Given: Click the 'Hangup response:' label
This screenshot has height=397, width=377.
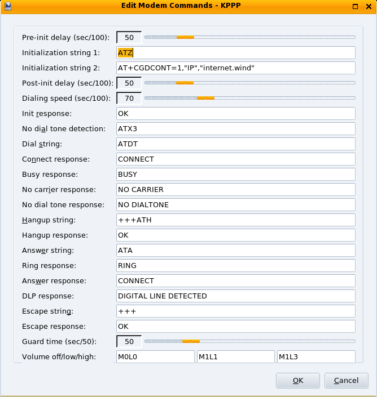Looking at the screenshot, I should point(55,235).
